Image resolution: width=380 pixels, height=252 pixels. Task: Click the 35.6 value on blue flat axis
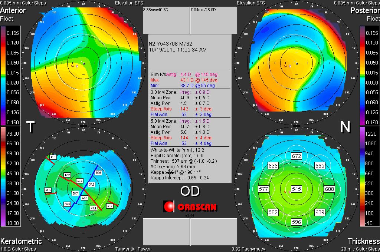point(98,173)
